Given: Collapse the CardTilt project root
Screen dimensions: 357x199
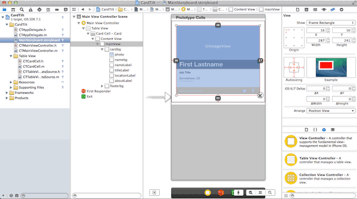Looking at the screenshot, I should (3, 17).
